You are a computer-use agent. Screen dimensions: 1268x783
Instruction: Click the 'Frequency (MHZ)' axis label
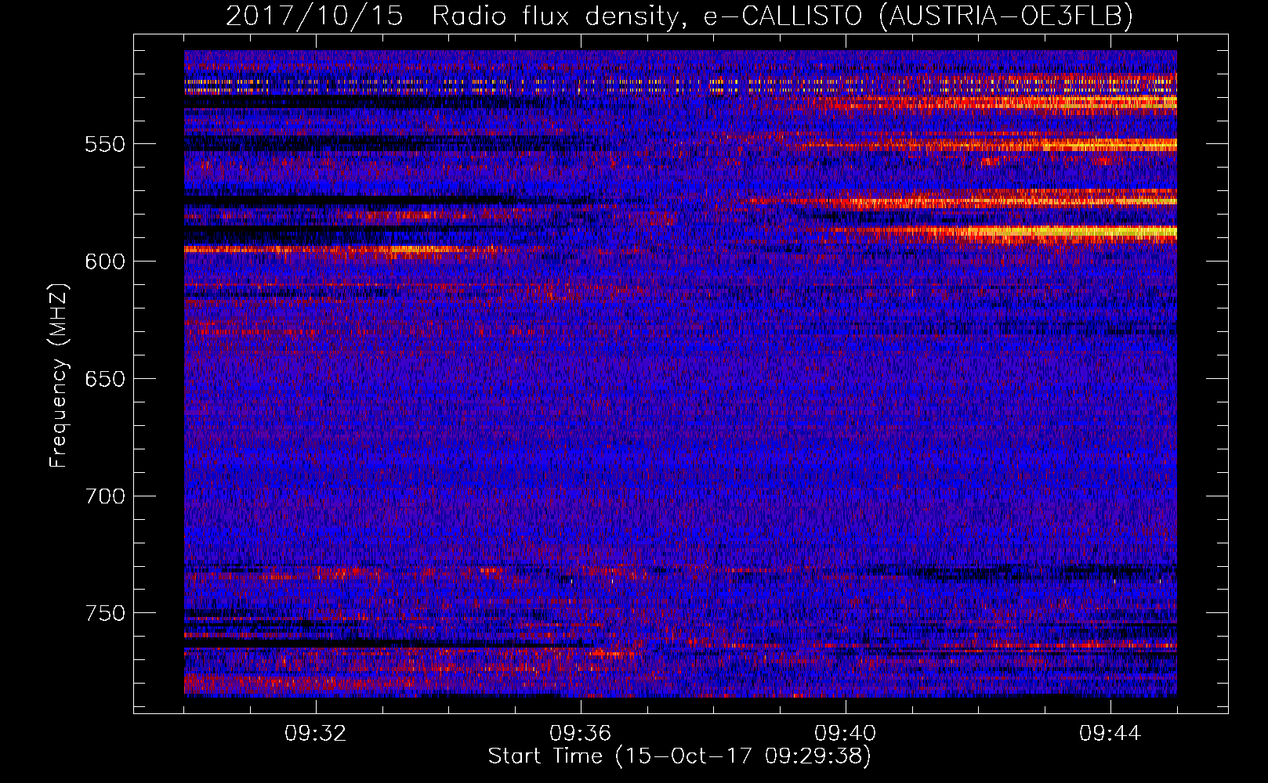click(59, 376)
